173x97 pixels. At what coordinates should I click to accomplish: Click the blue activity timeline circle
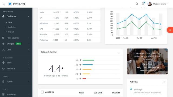click(131, 89)
